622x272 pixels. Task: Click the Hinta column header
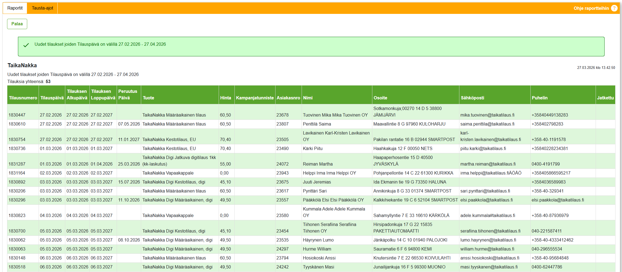[x=225, y=98]
